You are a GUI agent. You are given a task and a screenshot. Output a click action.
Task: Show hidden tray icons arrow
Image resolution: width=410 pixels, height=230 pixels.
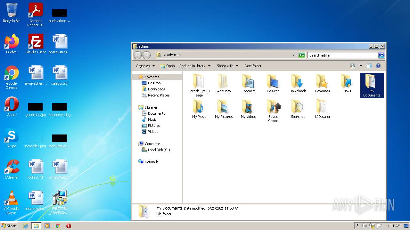tap(357, 226)
